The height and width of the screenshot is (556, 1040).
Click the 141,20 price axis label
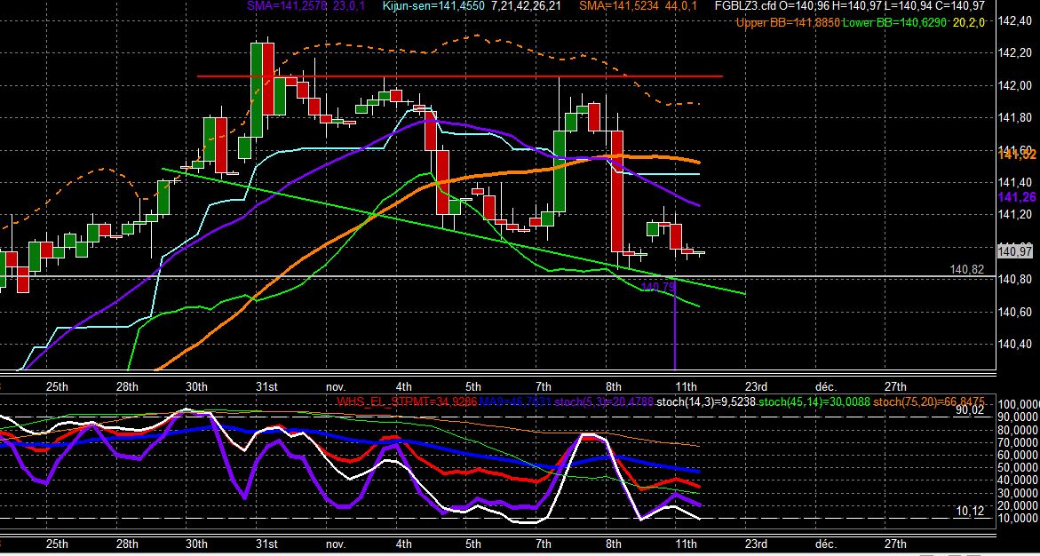pyautogui.click(x=1015, y=214)
